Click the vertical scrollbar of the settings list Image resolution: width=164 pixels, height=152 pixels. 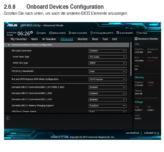(131, 59)
